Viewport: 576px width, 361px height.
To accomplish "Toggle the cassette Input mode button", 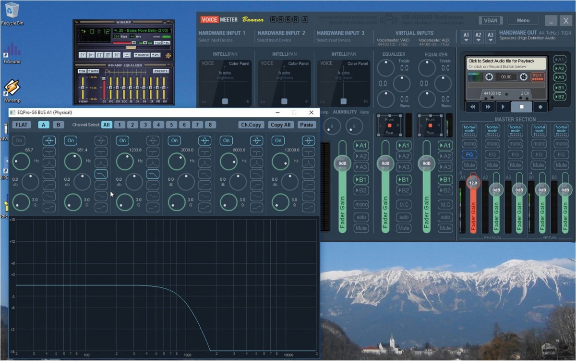I will (537, 76).
